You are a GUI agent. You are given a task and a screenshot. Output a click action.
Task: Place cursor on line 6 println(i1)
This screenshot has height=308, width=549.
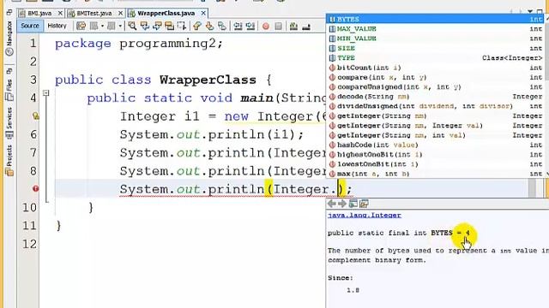[212, 134]
